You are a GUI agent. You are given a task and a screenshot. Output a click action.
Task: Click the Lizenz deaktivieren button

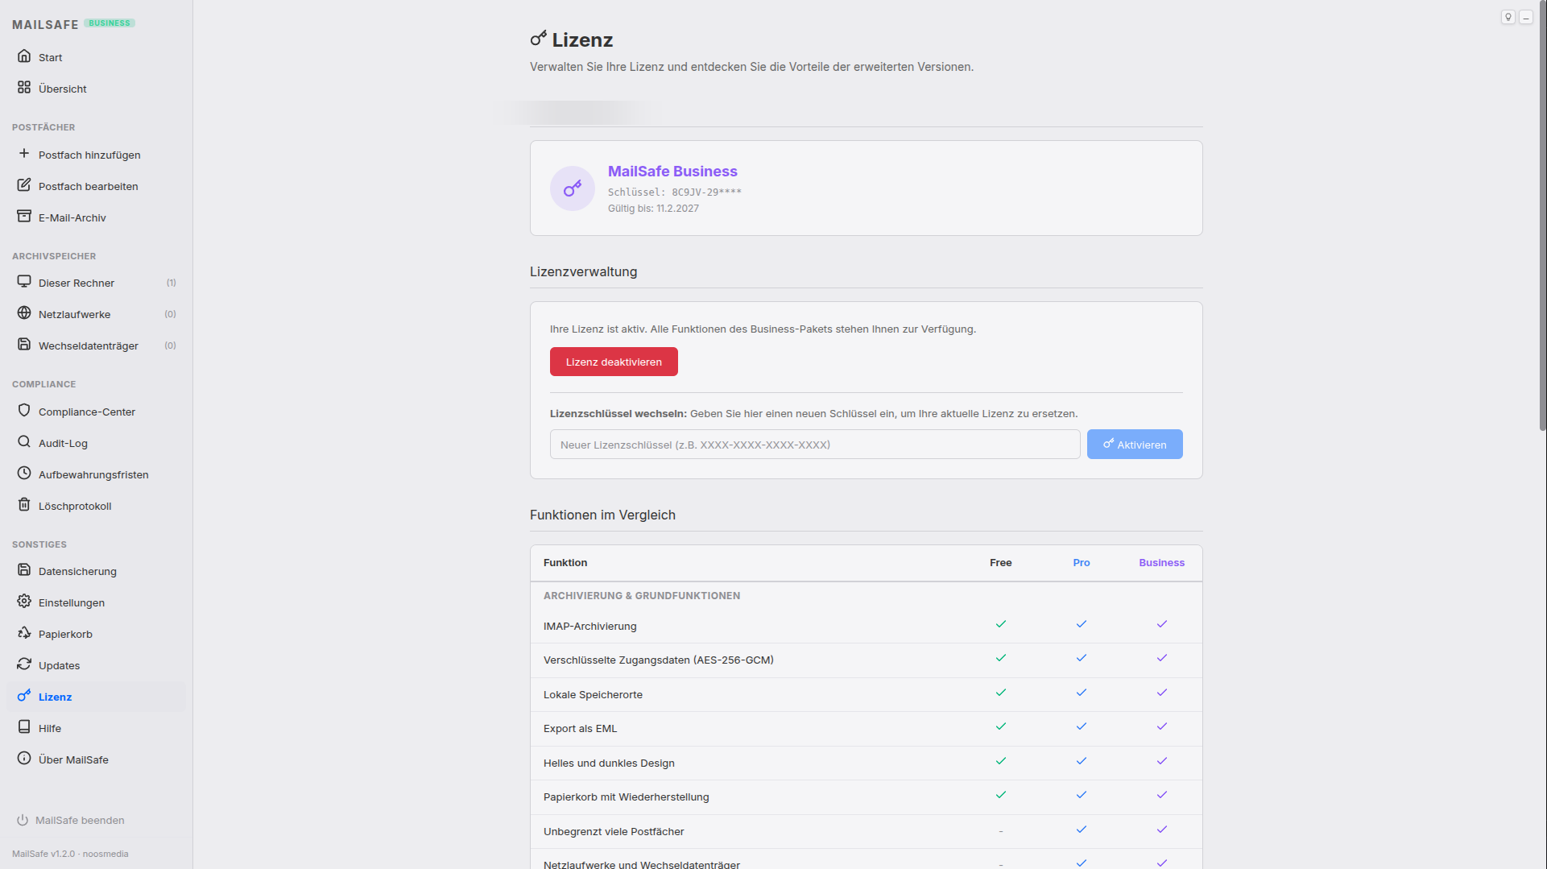[614, 361]
